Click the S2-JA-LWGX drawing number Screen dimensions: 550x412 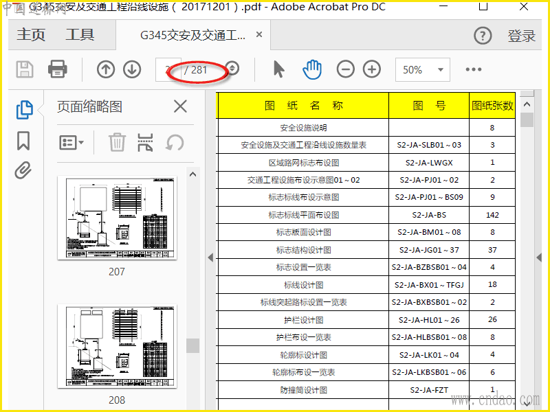[429, 163]
